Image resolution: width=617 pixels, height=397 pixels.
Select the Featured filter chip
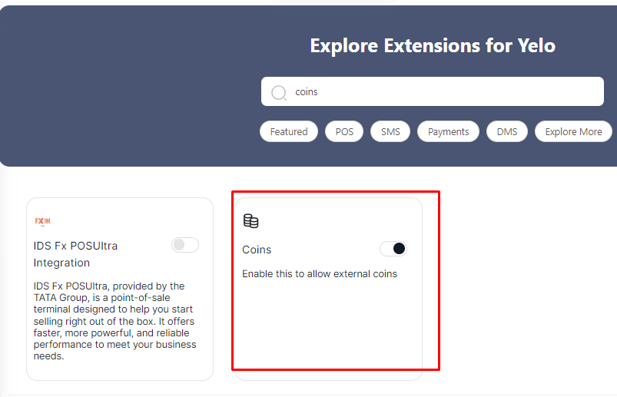pos(289,132)
